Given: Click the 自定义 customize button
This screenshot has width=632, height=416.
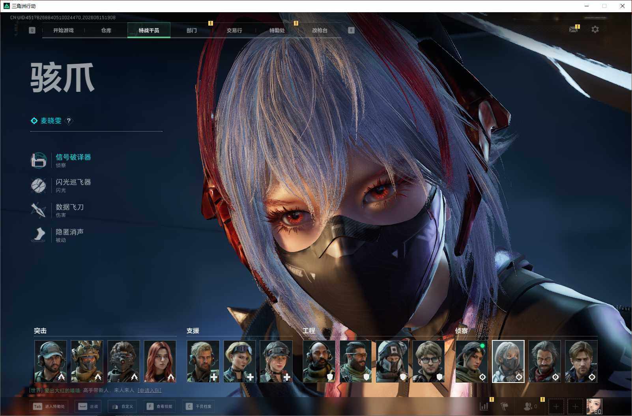Looking at the screenshot, I should [122, 406].
